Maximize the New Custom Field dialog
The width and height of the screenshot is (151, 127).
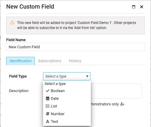134,7
